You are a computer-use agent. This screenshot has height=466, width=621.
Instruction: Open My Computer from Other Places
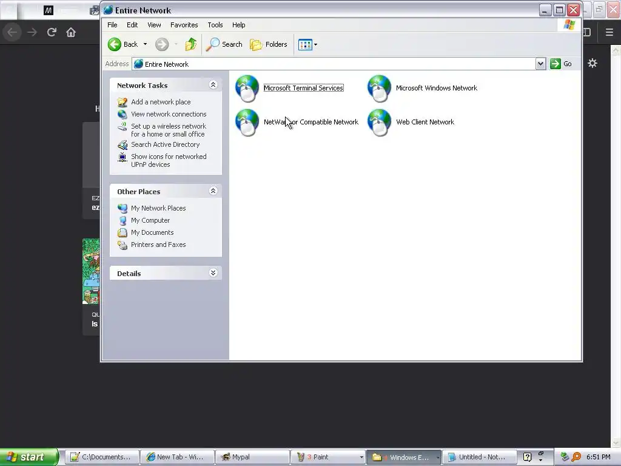150,220
